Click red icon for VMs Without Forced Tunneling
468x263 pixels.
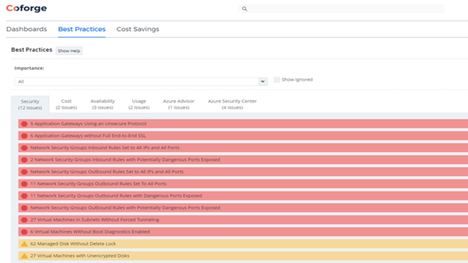point(24,220)
